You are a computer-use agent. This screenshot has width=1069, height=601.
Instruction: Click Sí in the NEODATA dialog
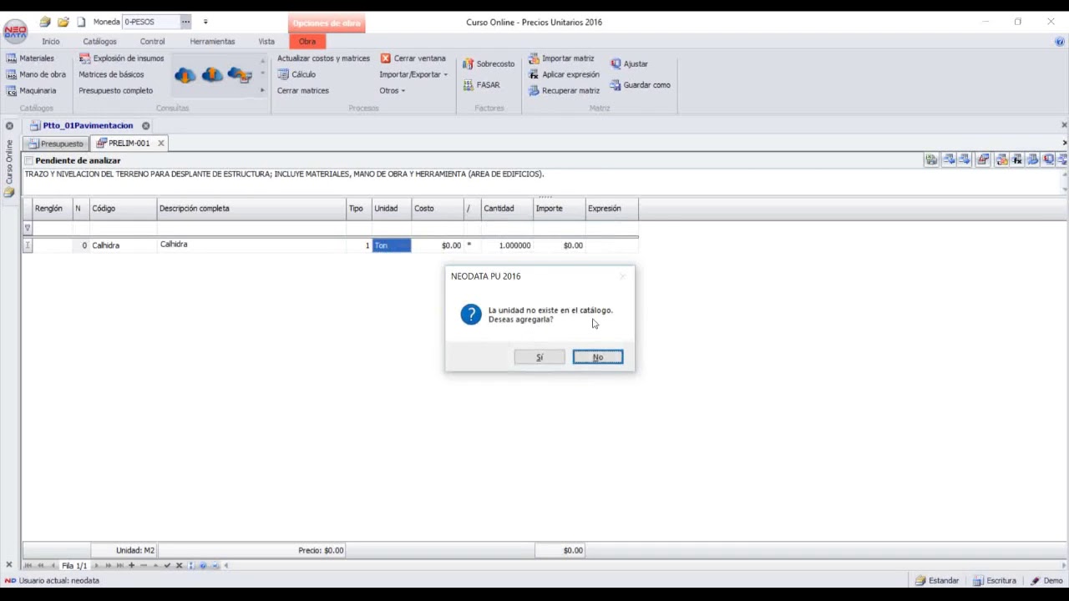tap(540, 357)
